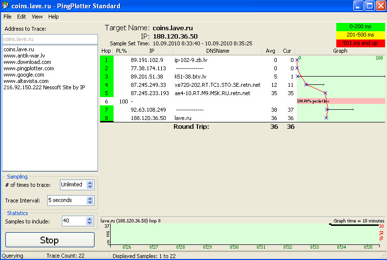Decrease the number of times to trace
Screen dimensions: 387x260
90,187
